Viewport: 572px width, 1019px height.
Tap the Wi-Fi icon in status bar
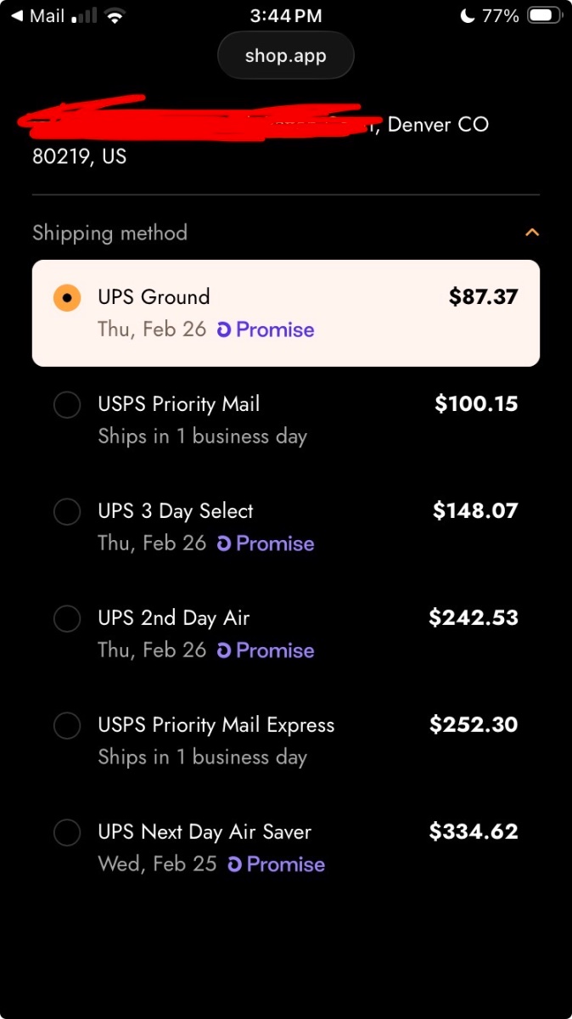click(115, 16)
